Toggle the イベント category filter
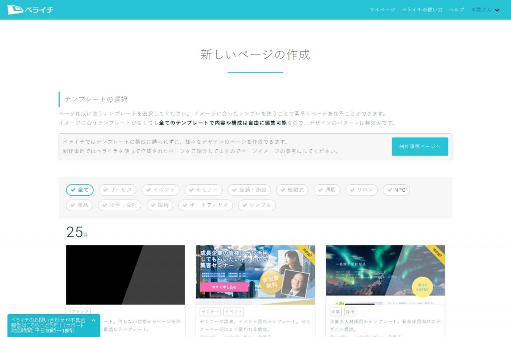This screenshot has width=511, height=337. [160, 190]
